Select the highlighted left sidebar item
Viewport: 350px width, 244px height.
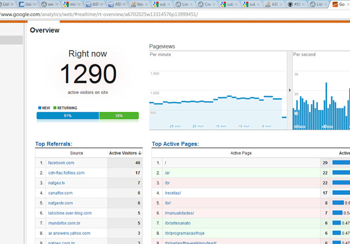(x=11, y=40)
